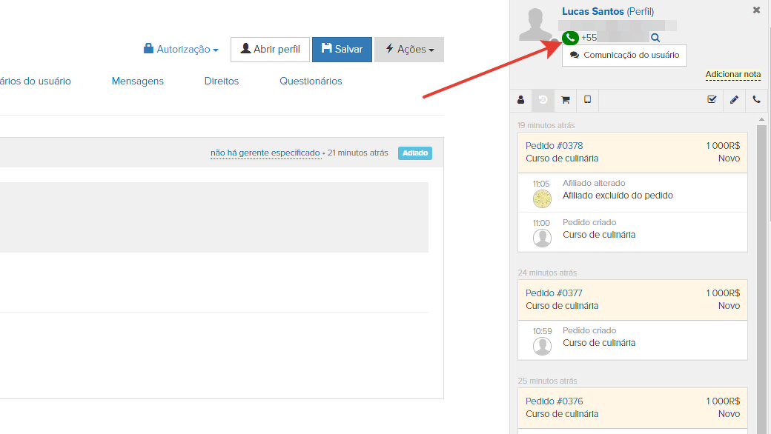Click the phone handset icon in toolbar
Screen dimensions: 771x434
pyautogui.click(x=756, y=100)
